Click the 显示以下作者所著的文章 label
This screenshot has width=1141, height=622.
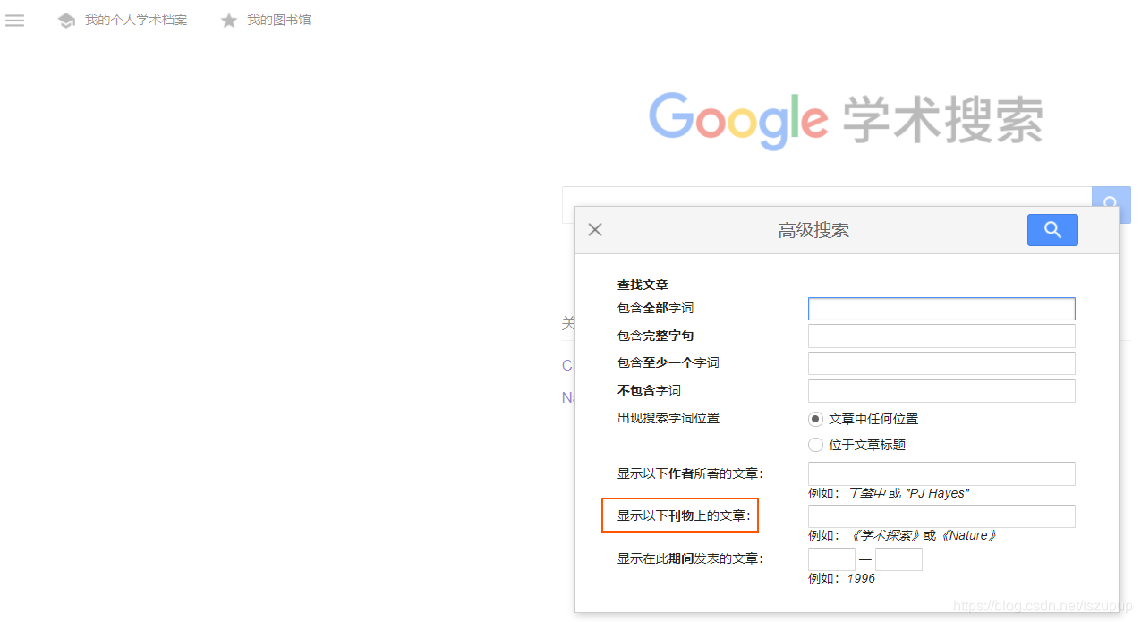coord(690,473)
